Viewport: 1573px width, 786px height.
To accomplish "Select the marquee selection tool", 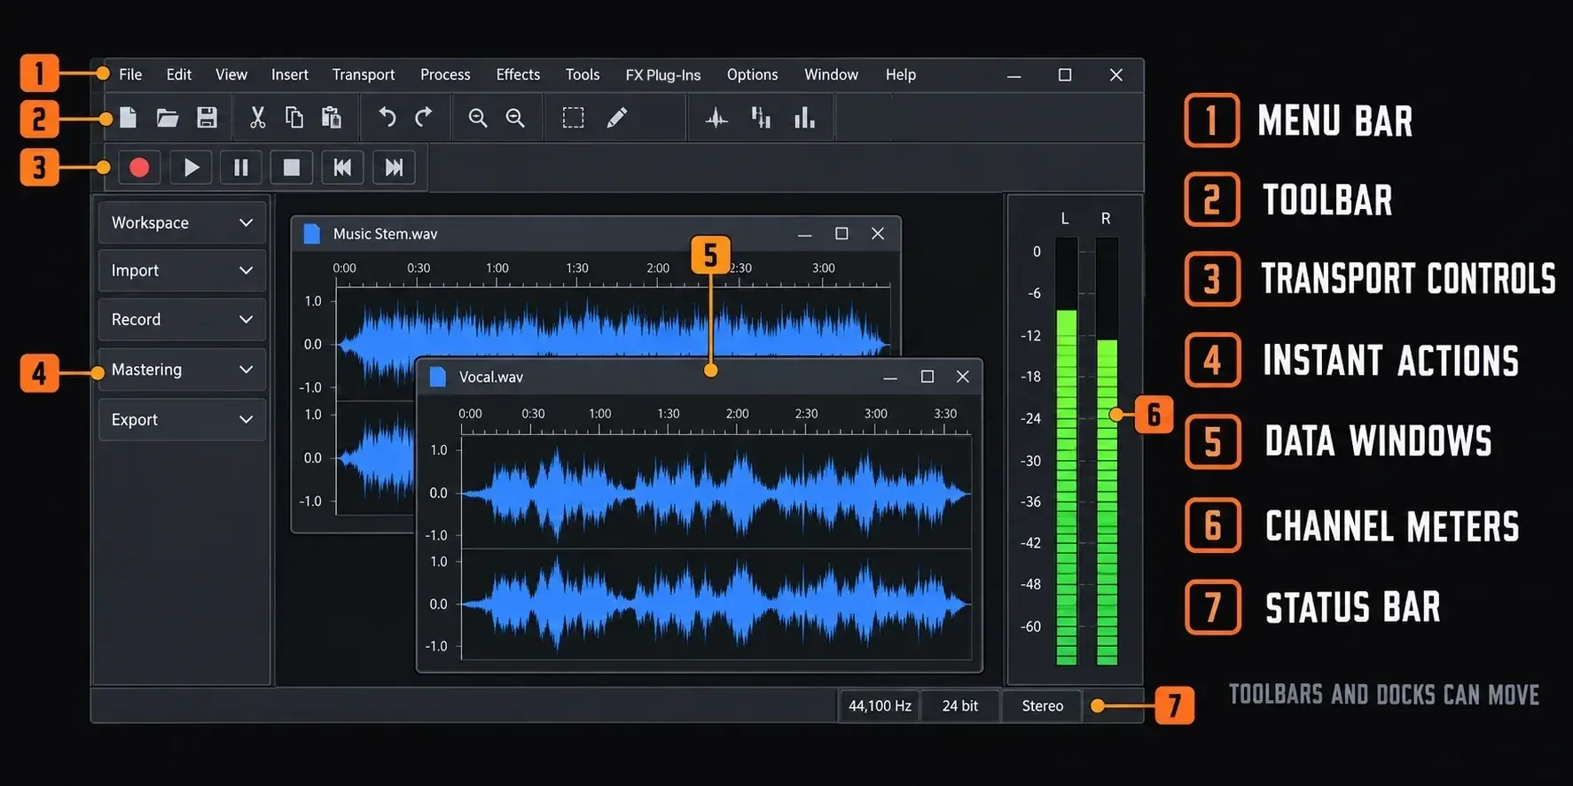I will [x=573, y=118].
